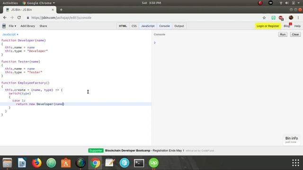The width and height of the screenshot is (303, 170).
Task: Open the green round app icon in dock
Action: pos(51,162)
